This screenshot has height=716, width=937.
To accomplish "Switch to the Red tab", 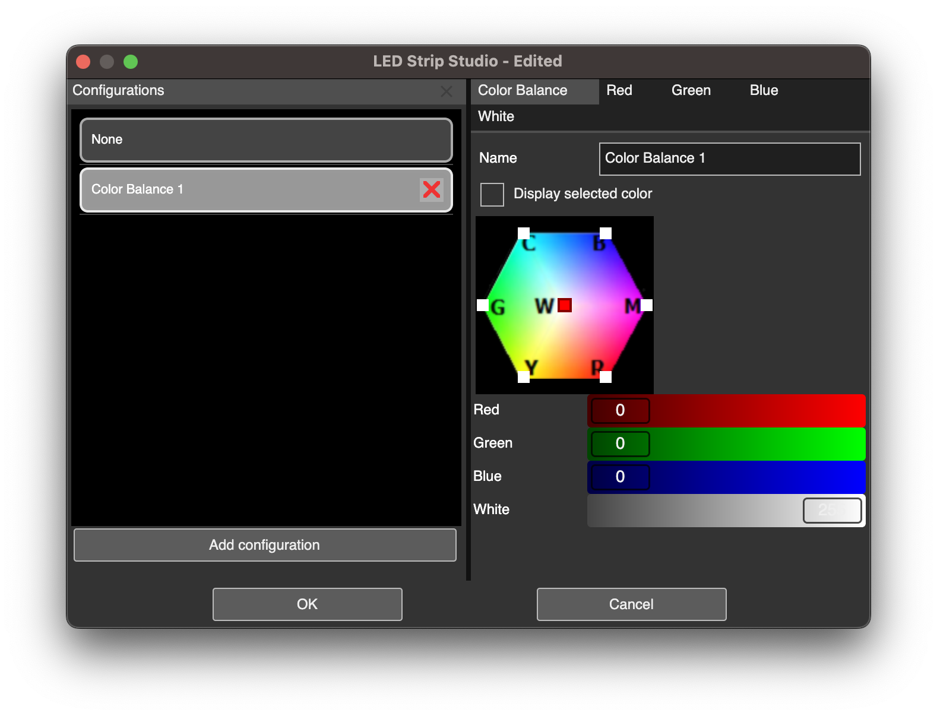I will coord(619,91).
